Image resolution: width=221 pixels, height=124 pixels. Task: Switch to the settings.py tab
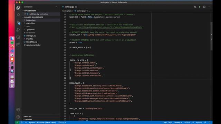69,7
